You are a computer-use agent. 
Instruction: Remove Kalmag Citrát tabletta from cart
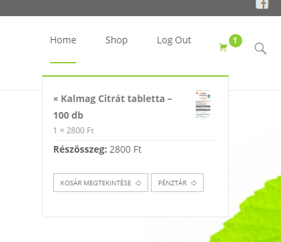[x=55, y=99]
